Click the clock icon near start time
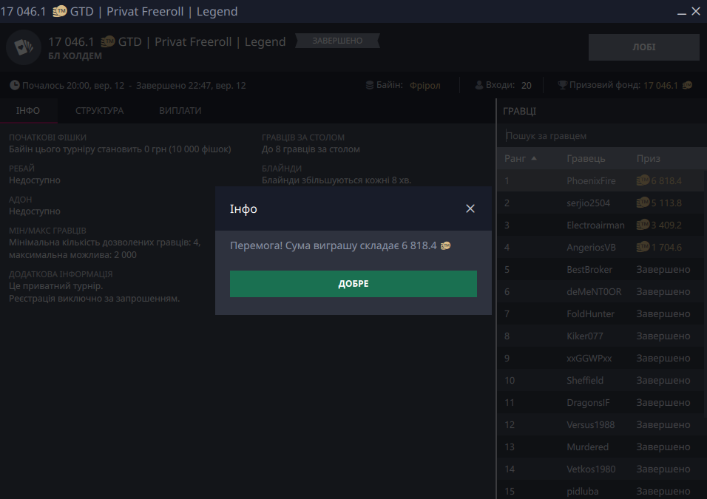The width and height of the screenshot is (707, 499). (16, 86)
